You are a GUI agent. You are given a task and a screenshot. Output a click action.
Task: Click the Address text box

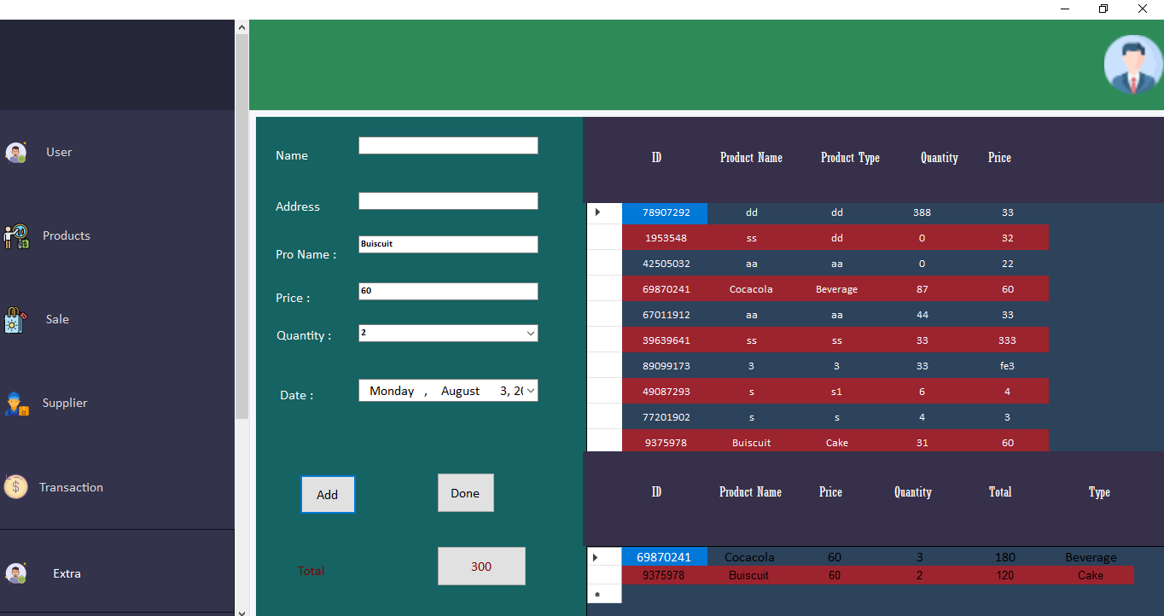click(x=447, y=200)
